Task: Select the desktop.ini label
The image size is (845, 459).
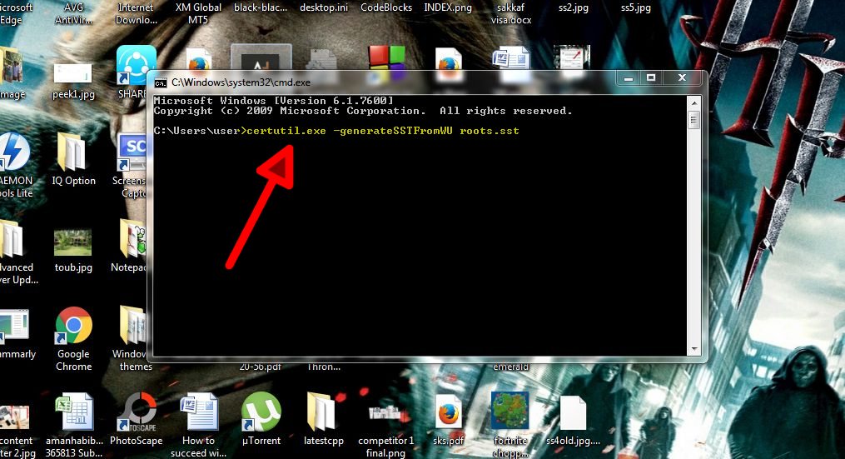Action: click(x=323, y=7)
